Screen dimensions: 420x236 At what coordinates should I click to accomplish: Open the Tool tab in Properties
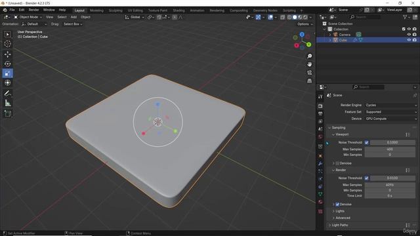[320, 96]
